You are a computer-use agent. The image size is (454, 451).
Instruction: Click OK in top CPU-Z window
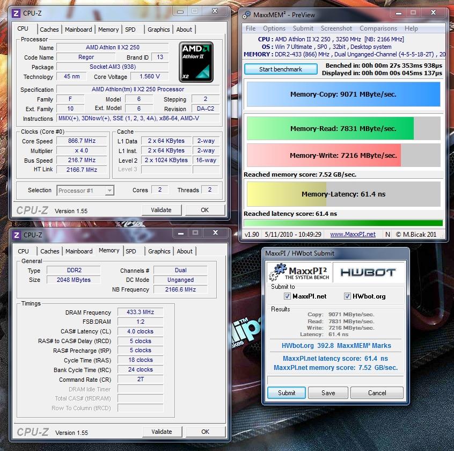pyautogui.click(x=204, y=210)
